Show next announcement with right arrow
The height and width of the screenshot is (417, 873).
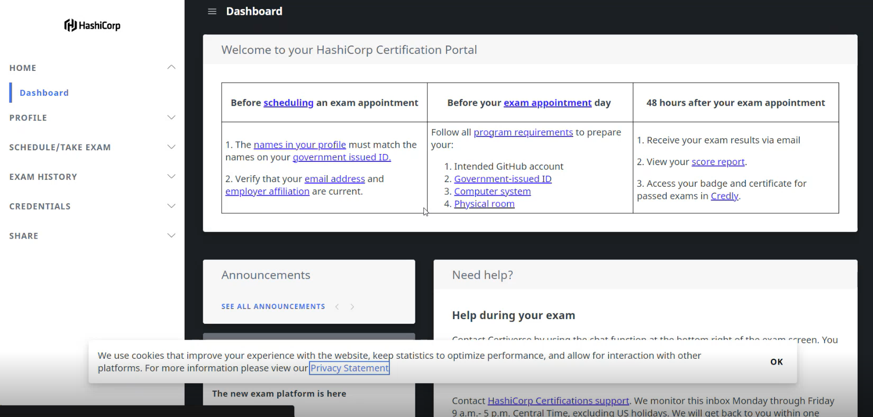point(352,306)
